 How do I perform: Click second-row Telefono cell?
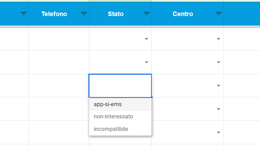pyautogui.click(x=59, y=63)
